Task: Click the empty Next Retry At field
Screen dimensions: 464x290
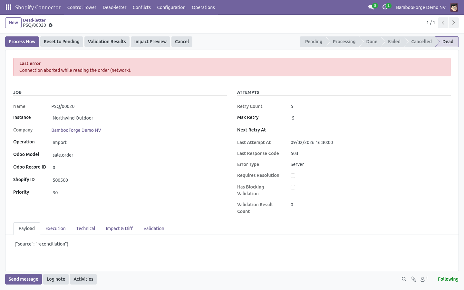Action: [x=371, y=130]
